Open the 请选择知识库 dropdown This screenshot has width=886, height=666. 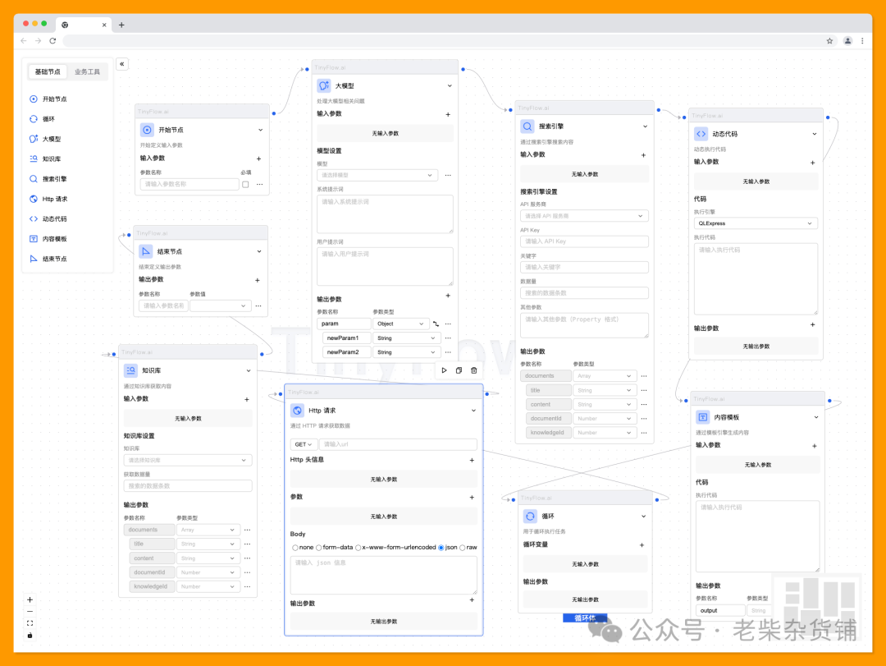188,461
